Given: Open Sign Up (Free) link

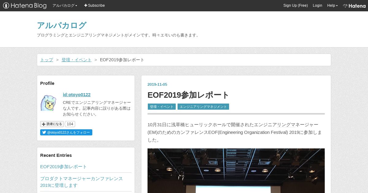Looking at the screenshot, I should pos(295,6).
